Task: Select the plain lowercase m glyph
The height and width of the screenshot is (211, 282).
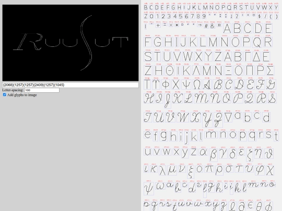Action: tap(211, 134)
